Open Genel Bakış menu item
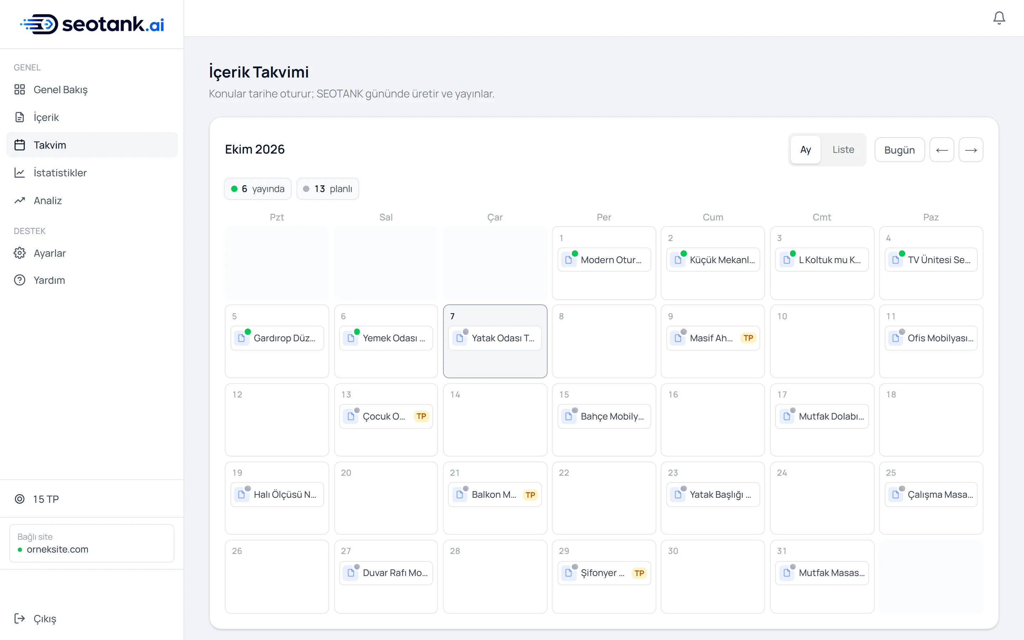The image size is (1024, 640). [x=92, y=89]
